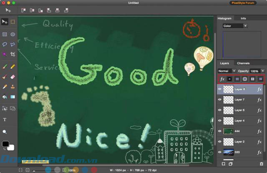This screenshot has width=267, height=173.
Task: Expand the Opacity 100% dropdown
Action: click(263, 71)
